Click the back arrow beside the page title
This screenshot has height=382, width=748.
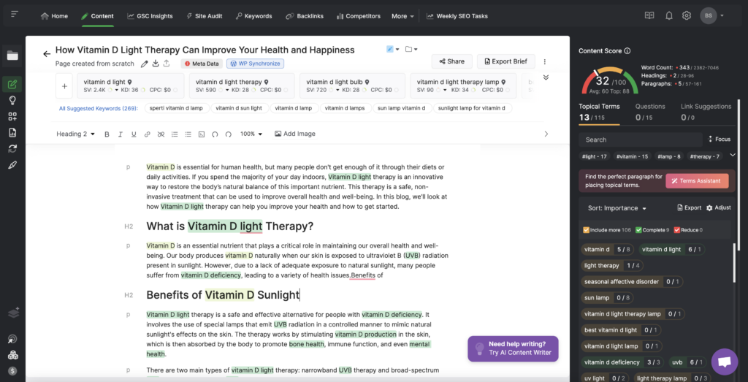click(x=47, y=53)
